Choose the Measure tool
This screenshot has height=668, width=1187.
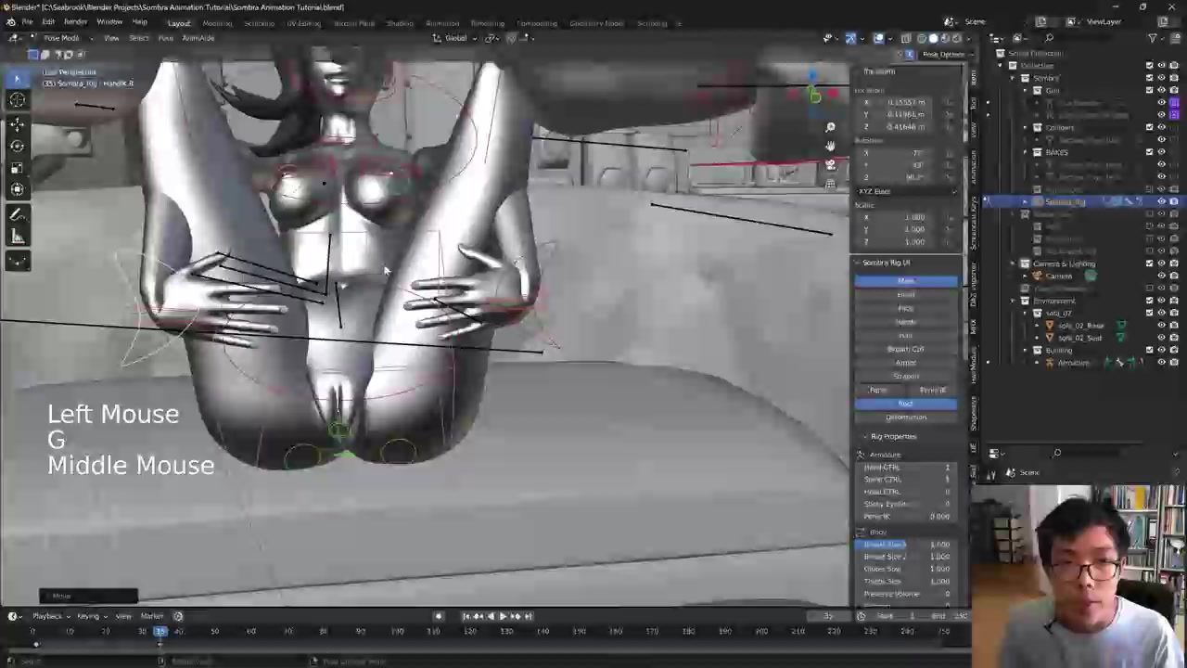point(17,238)
